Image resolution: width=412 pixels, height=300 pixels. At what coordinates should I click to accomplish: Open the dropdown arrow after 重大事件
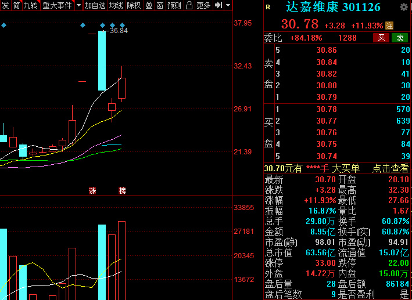[x=78, y=5]
